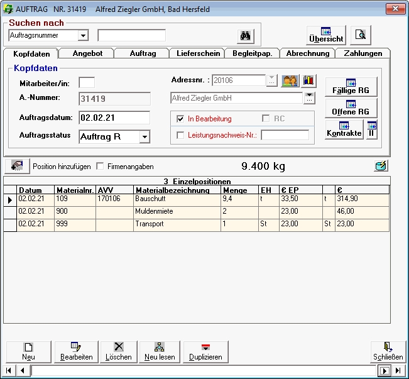Image resolution: width=409 pixels, height=379 pixels.
Task: Expand the Auftragsnummer search dropdown
Action: [83, 35]
